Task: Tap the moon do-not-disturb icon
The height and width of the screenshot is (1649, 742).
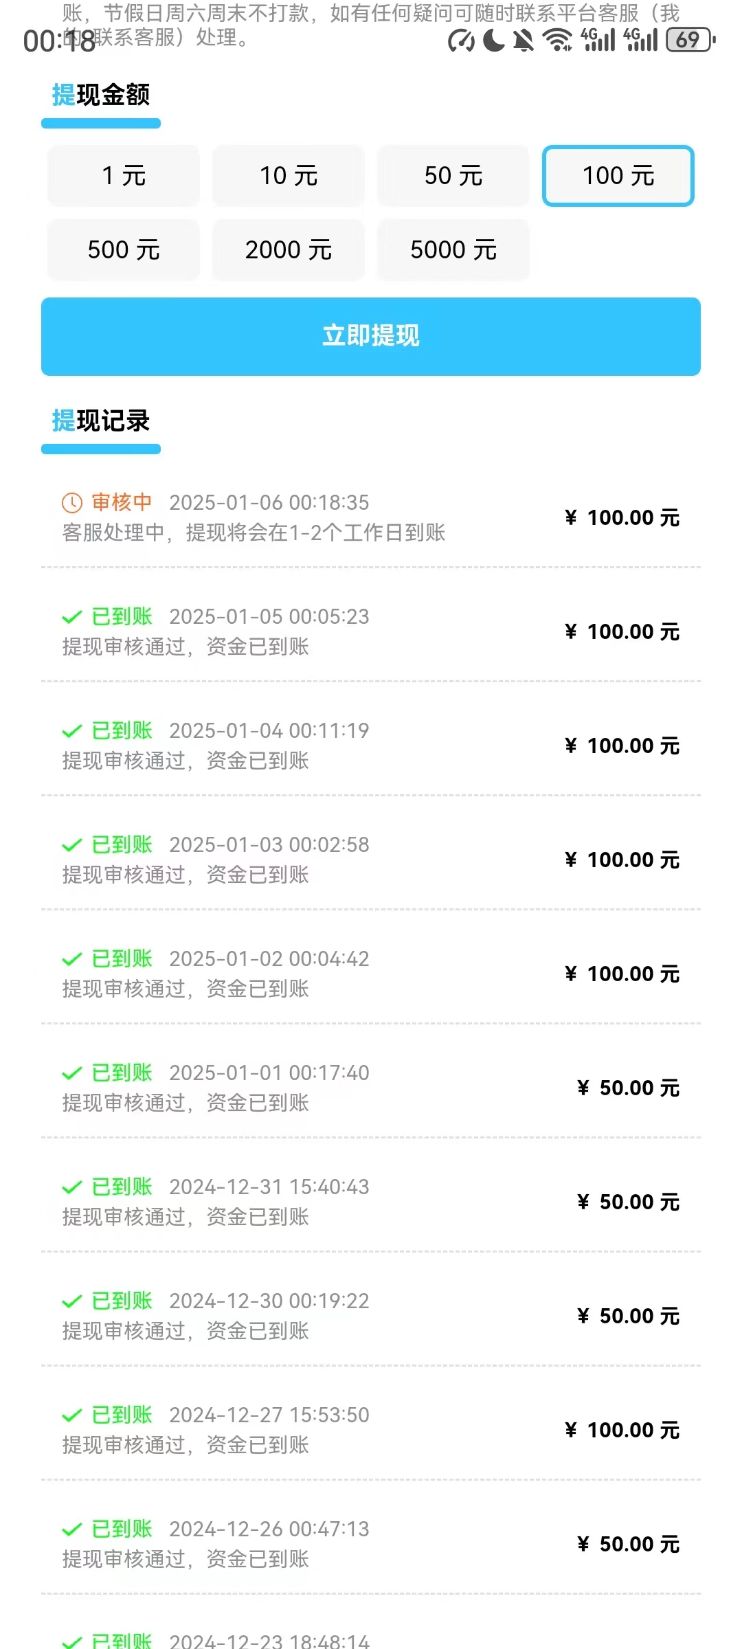Action: pos(493,41)
